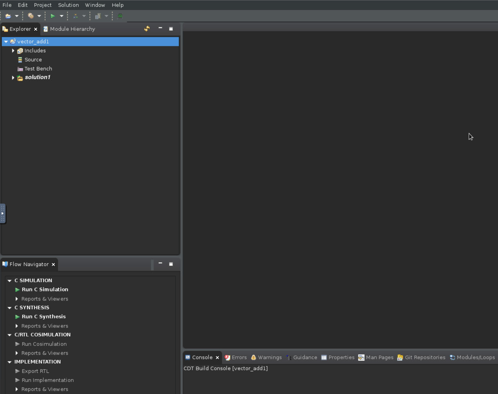The image size is (498, 394).
Task: Expand Reports & Viewers under C Simulation
Action: 17,299
